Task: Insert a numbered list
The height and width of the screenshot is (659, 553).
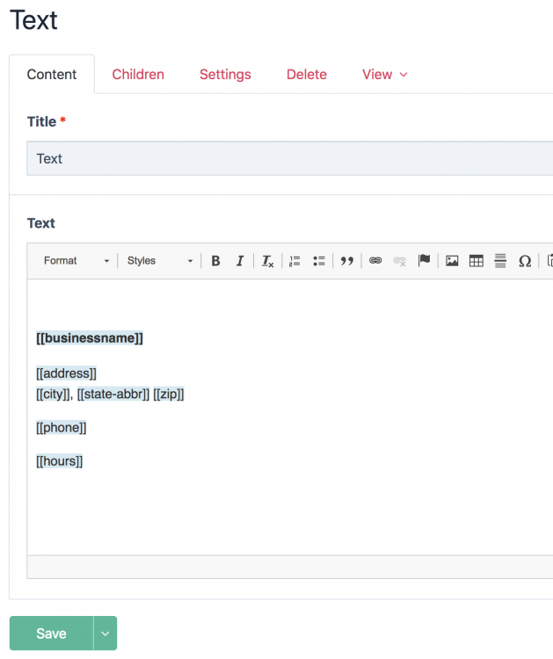Action: tap(295, 261)
